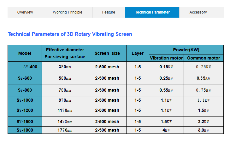Screen dimensions: 242x142
Task: Select the SY-600 model row label
Action: click(25, 78)
